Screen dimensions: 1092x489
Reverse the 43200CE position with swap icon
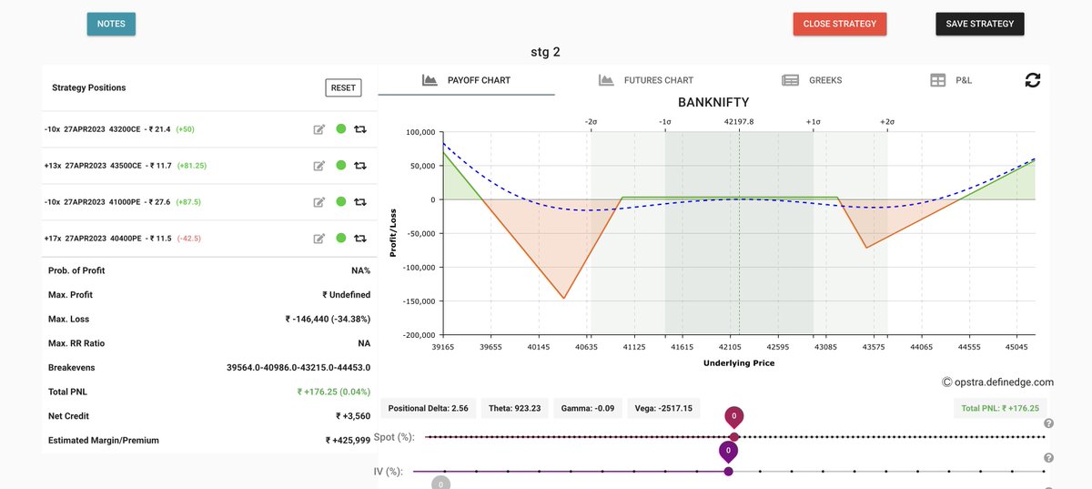tap(360, 129)
